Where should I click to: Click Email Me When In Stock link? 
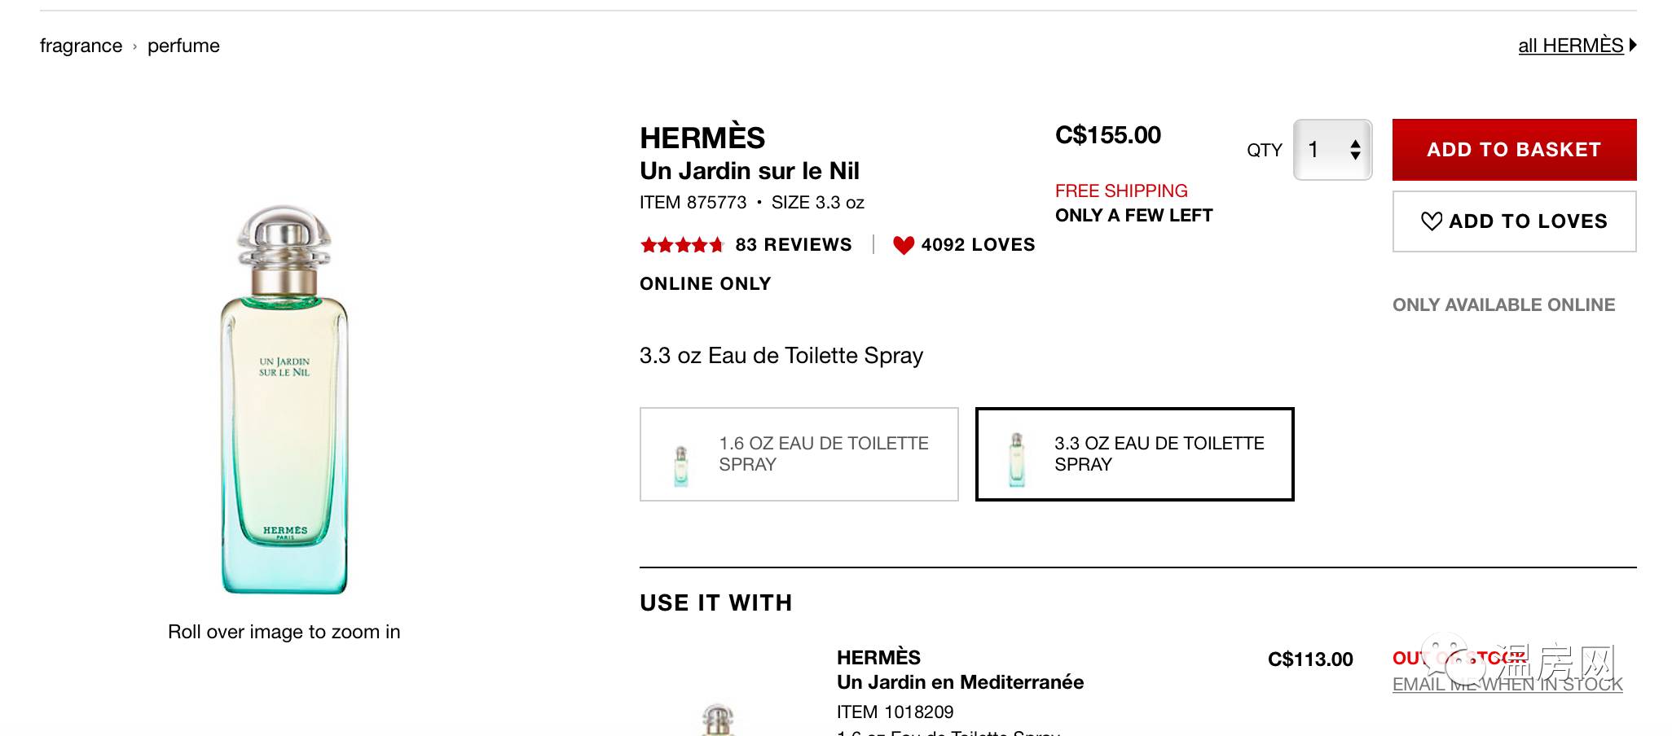1507,685
